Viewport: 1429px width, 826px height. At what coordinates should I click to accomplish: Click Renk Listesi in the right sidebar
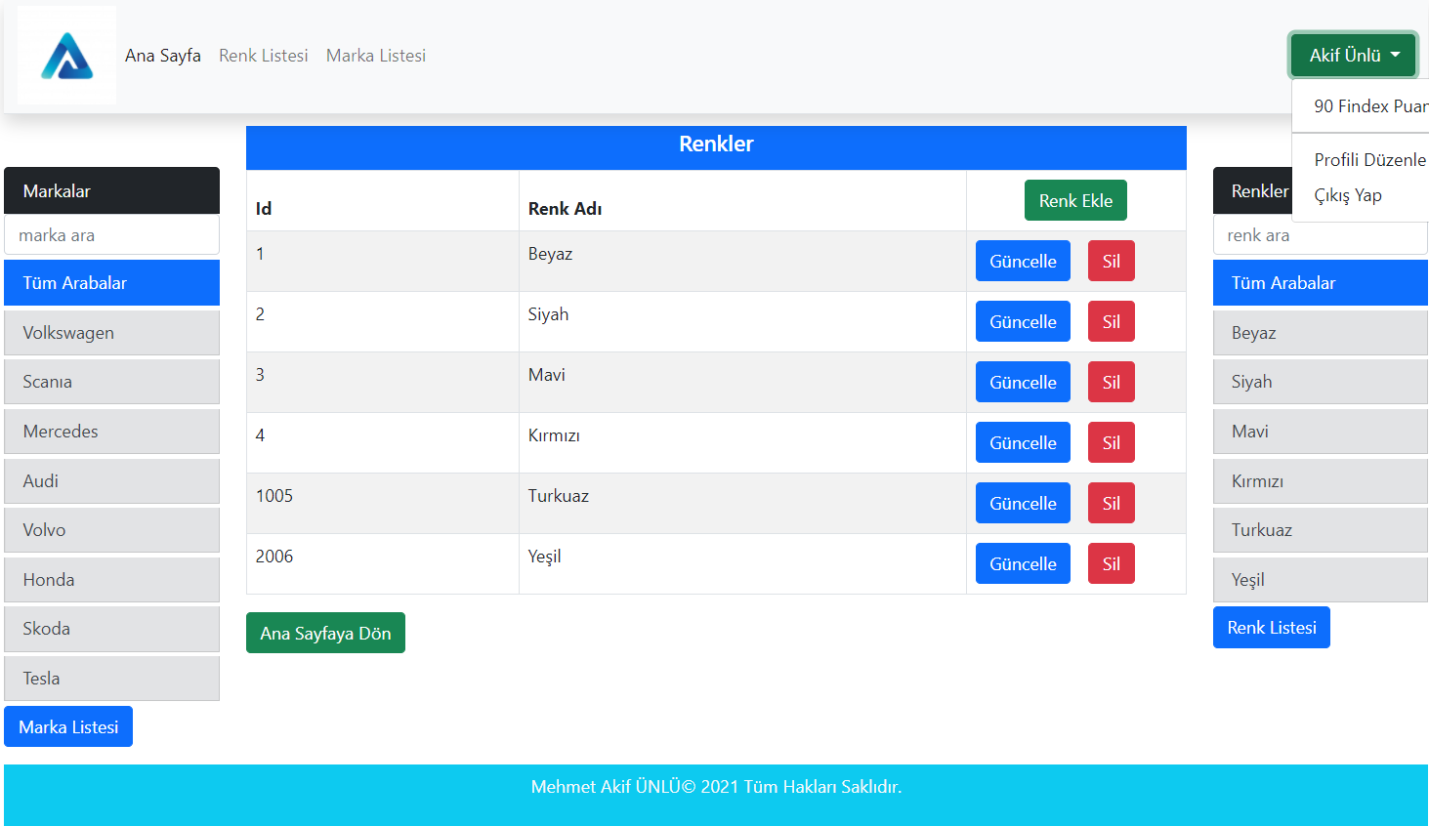coord(1271,627)
